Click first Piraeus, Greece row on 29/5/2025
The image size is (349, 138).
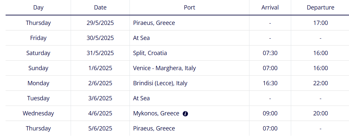tap(154, 23)
